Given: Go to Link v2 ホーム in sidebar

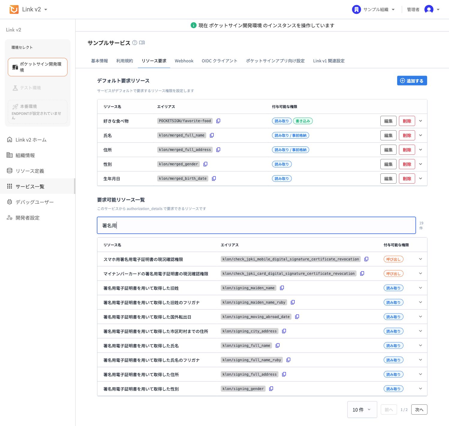Looking at the screenshot, I should (37, 140).
